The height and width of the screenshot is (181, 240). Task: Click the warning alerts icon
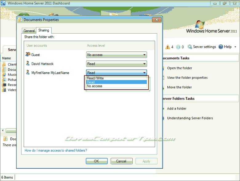pos(168,47)
